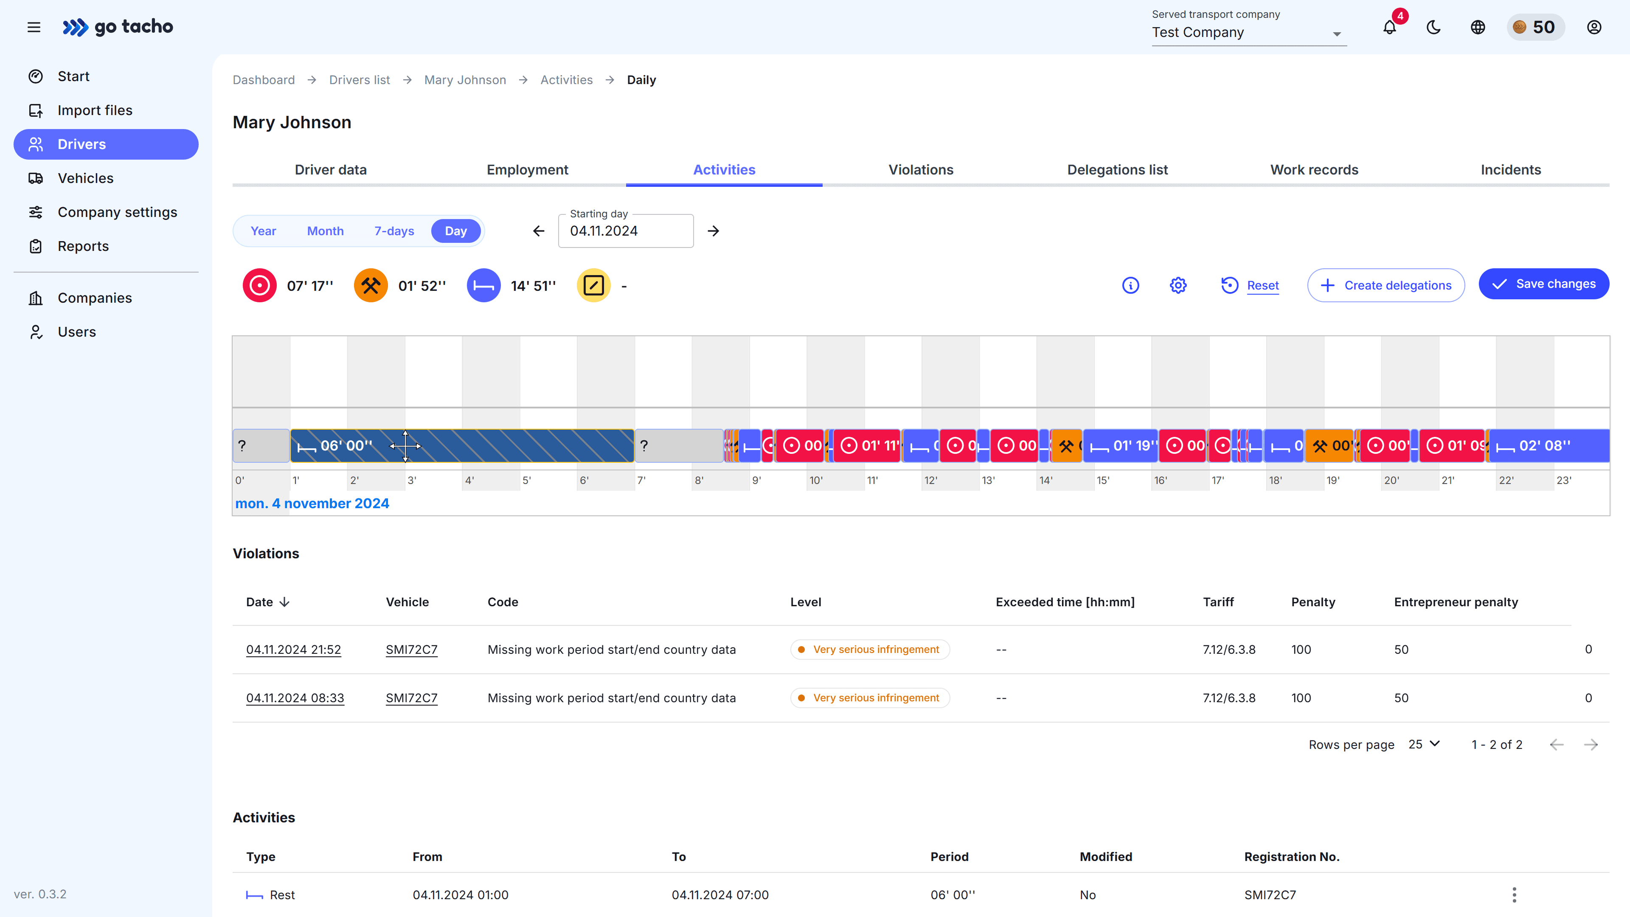The width and height of the screenshot is (1630, 917).
Task: Open Rows per page dropdown
Action: (1424, 744)
